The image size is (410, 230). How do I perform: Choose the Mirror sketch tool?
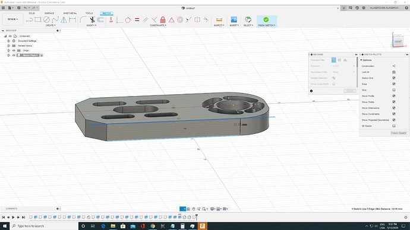coord(64,20)
